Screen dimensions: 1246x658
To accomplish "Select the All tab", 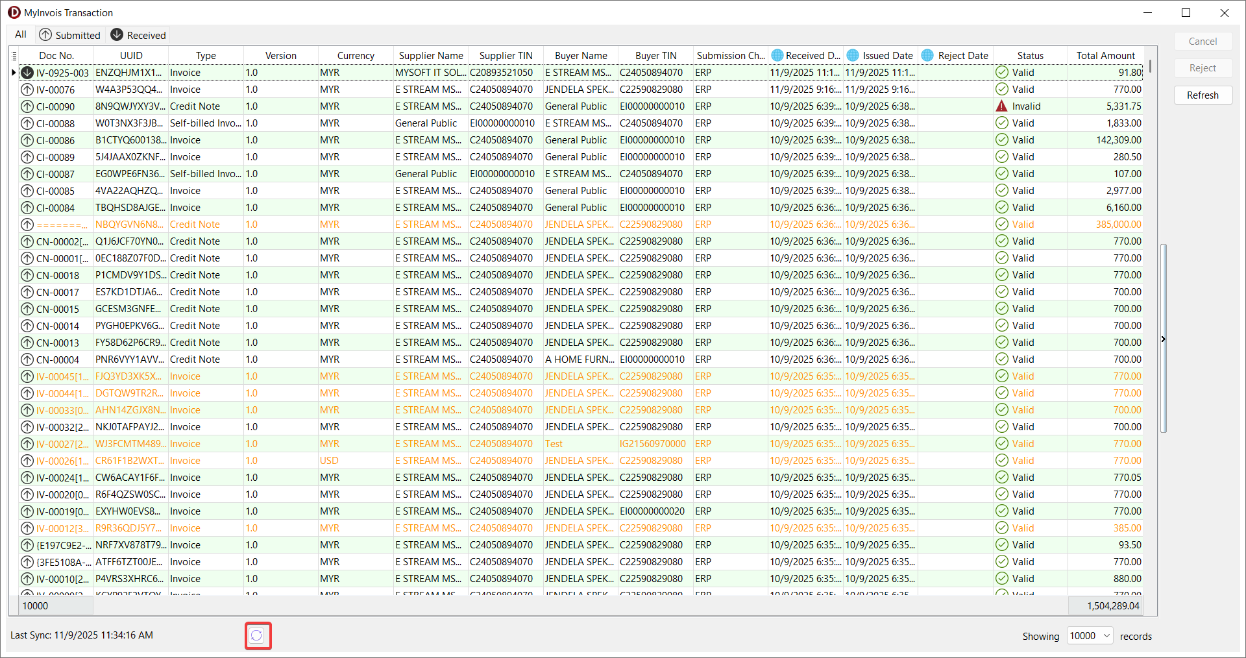I will (21, 35).
